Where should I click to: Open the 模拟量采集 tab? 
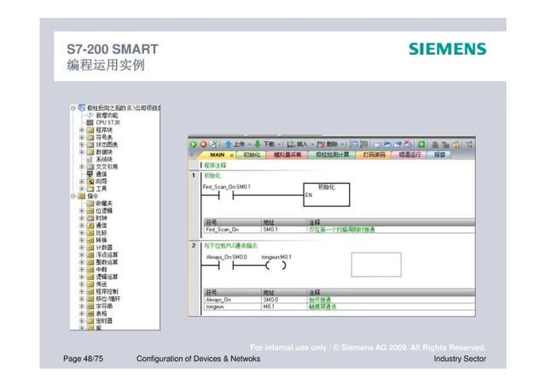pyautogui.click(x=288, y=155)
